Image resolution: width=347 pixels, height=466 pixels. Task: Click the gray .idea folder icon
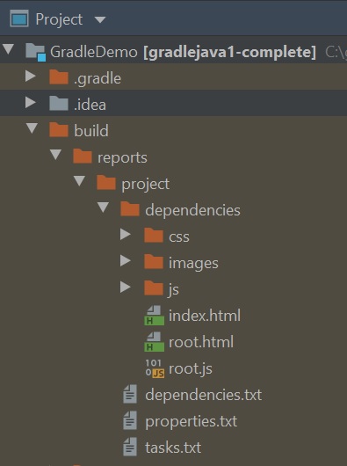59,104
